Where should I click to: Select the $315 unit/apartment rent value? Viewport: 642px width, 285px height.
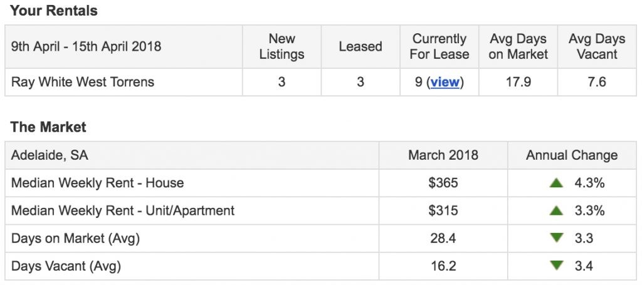click(443, 210)
